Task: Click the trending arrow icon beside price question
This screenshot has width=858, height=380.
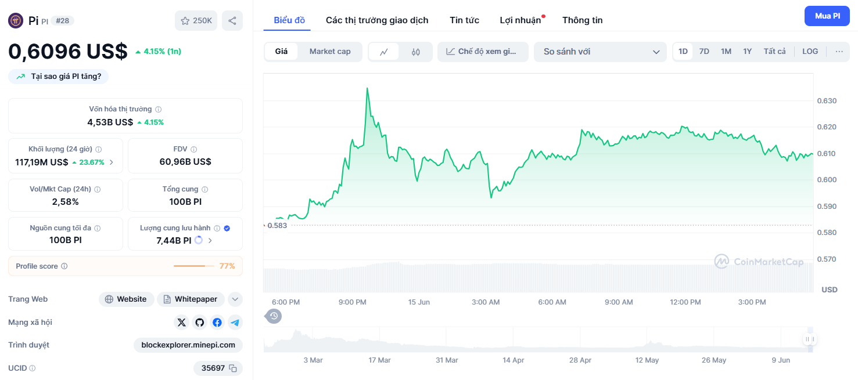Action: coord(21,76)
